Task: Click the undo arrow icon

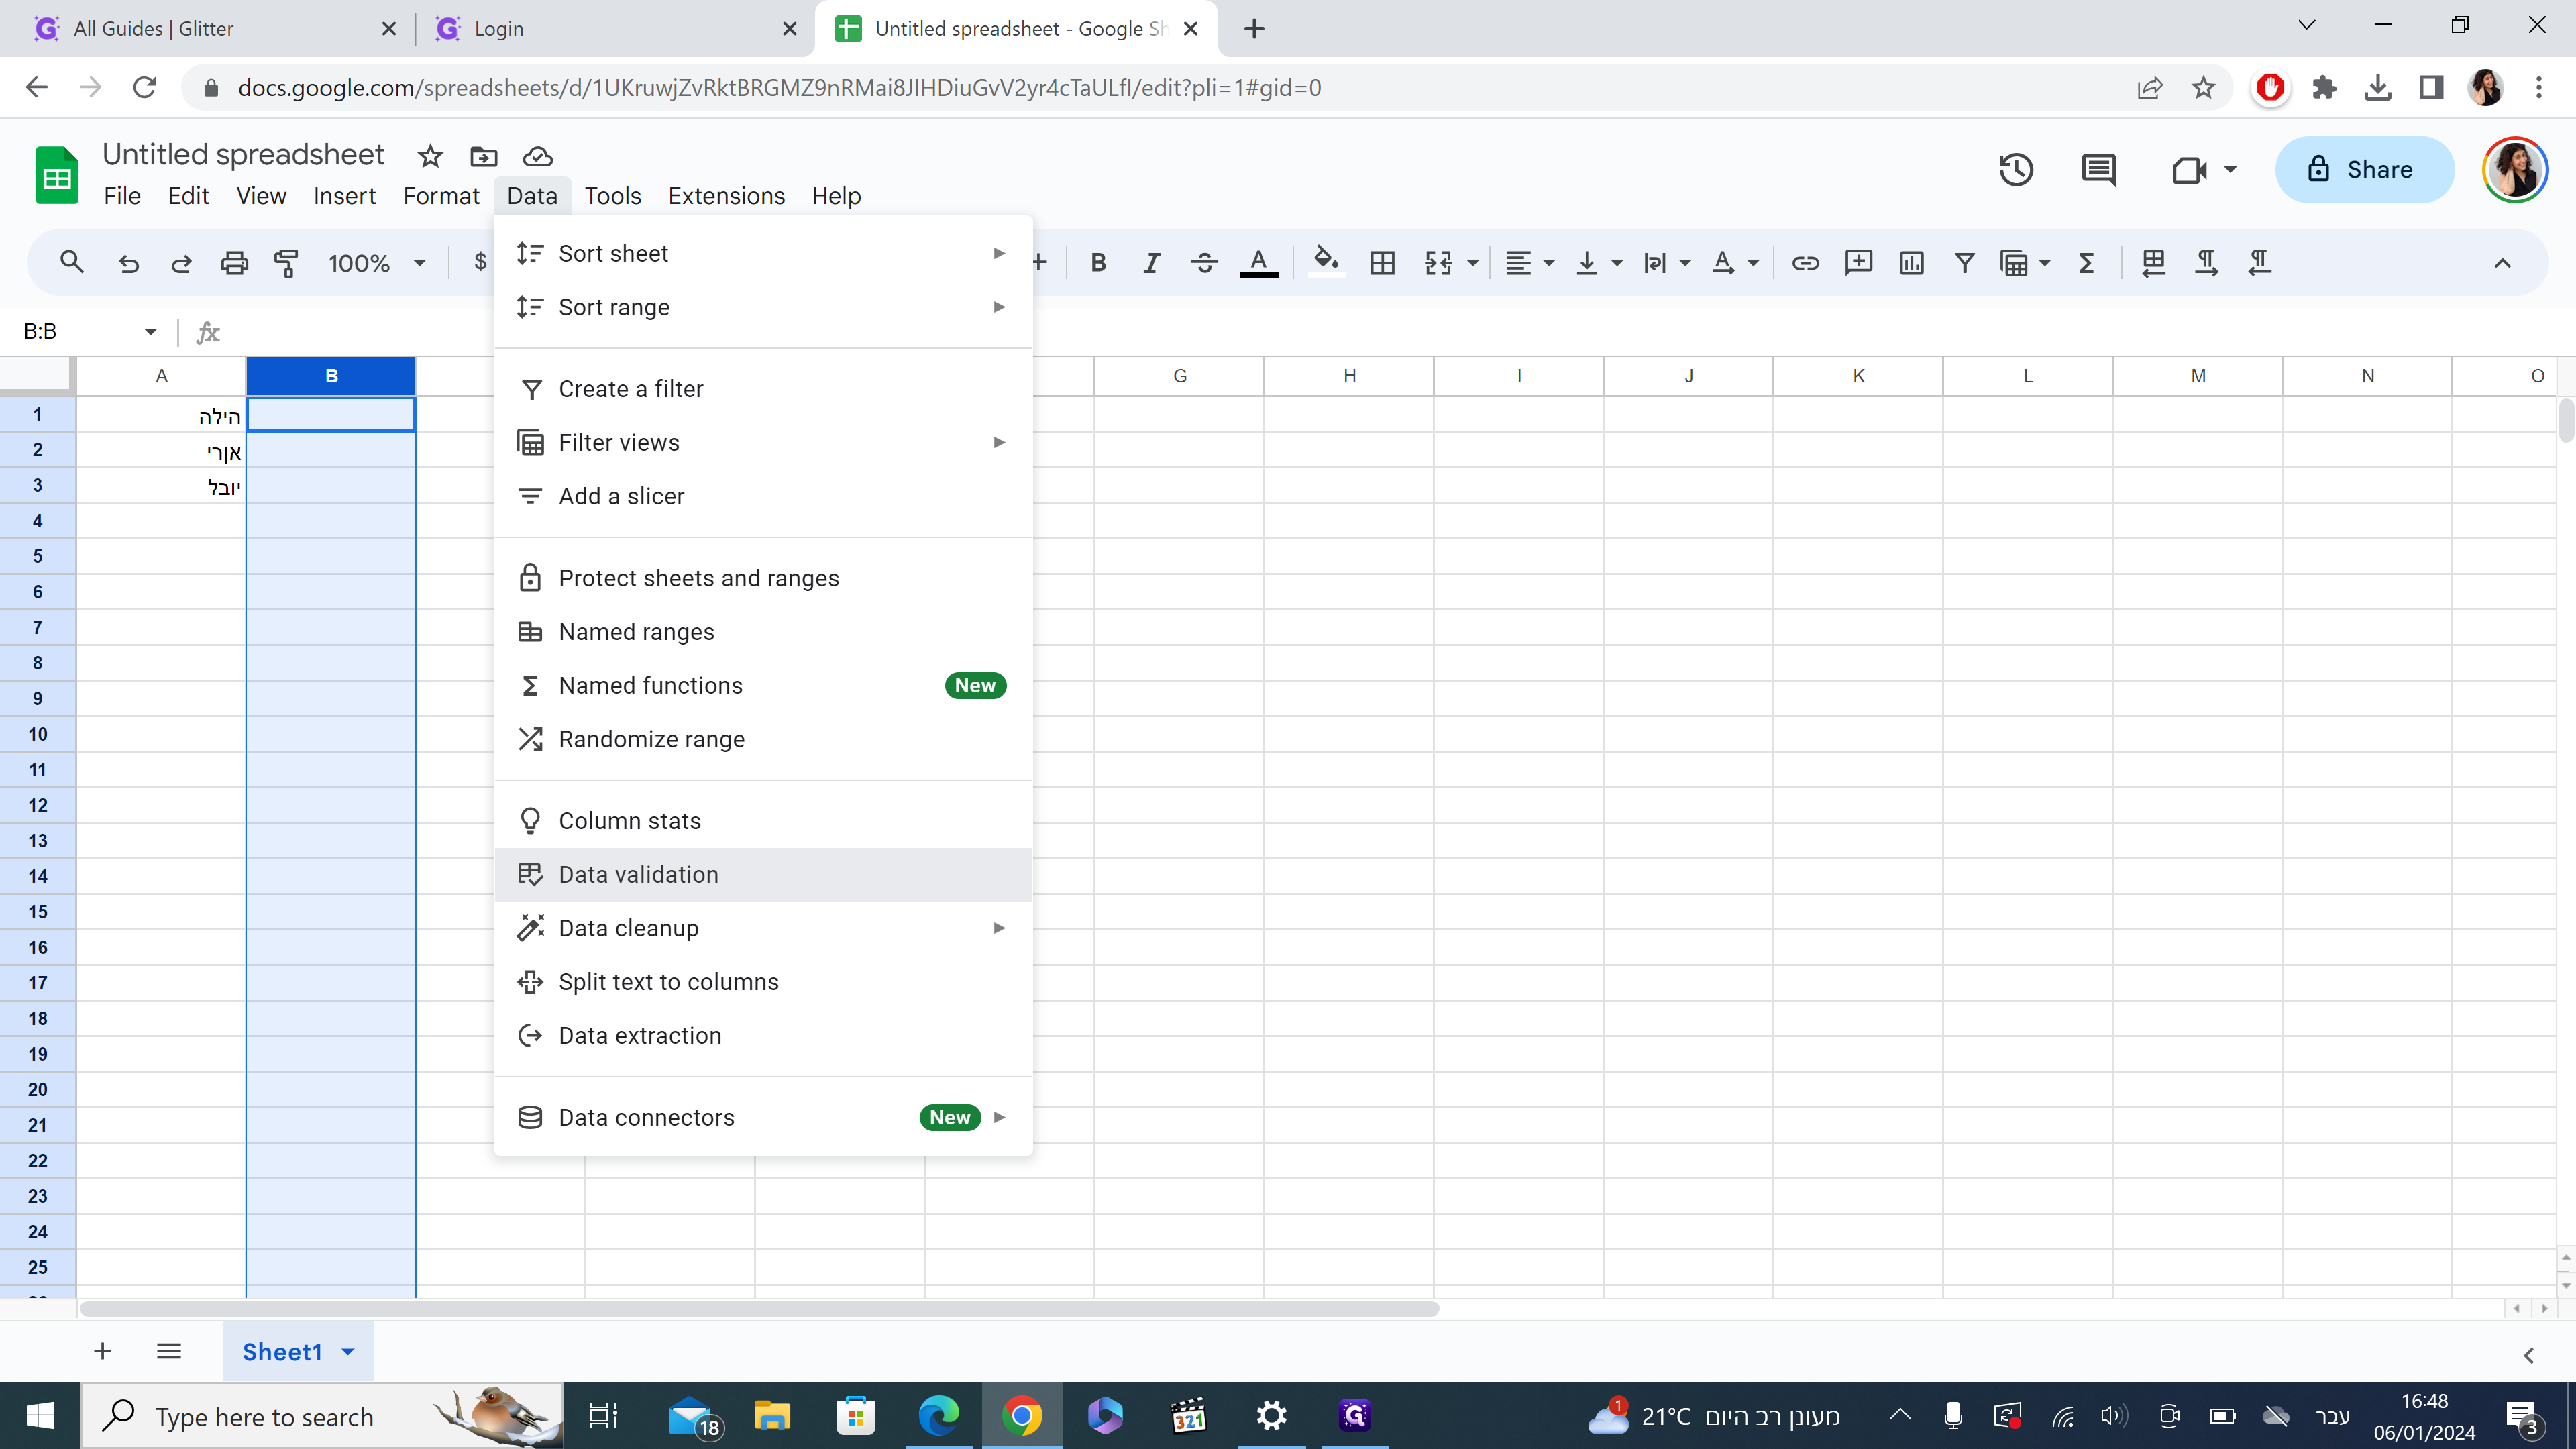Action: click(x=128, y=263)
